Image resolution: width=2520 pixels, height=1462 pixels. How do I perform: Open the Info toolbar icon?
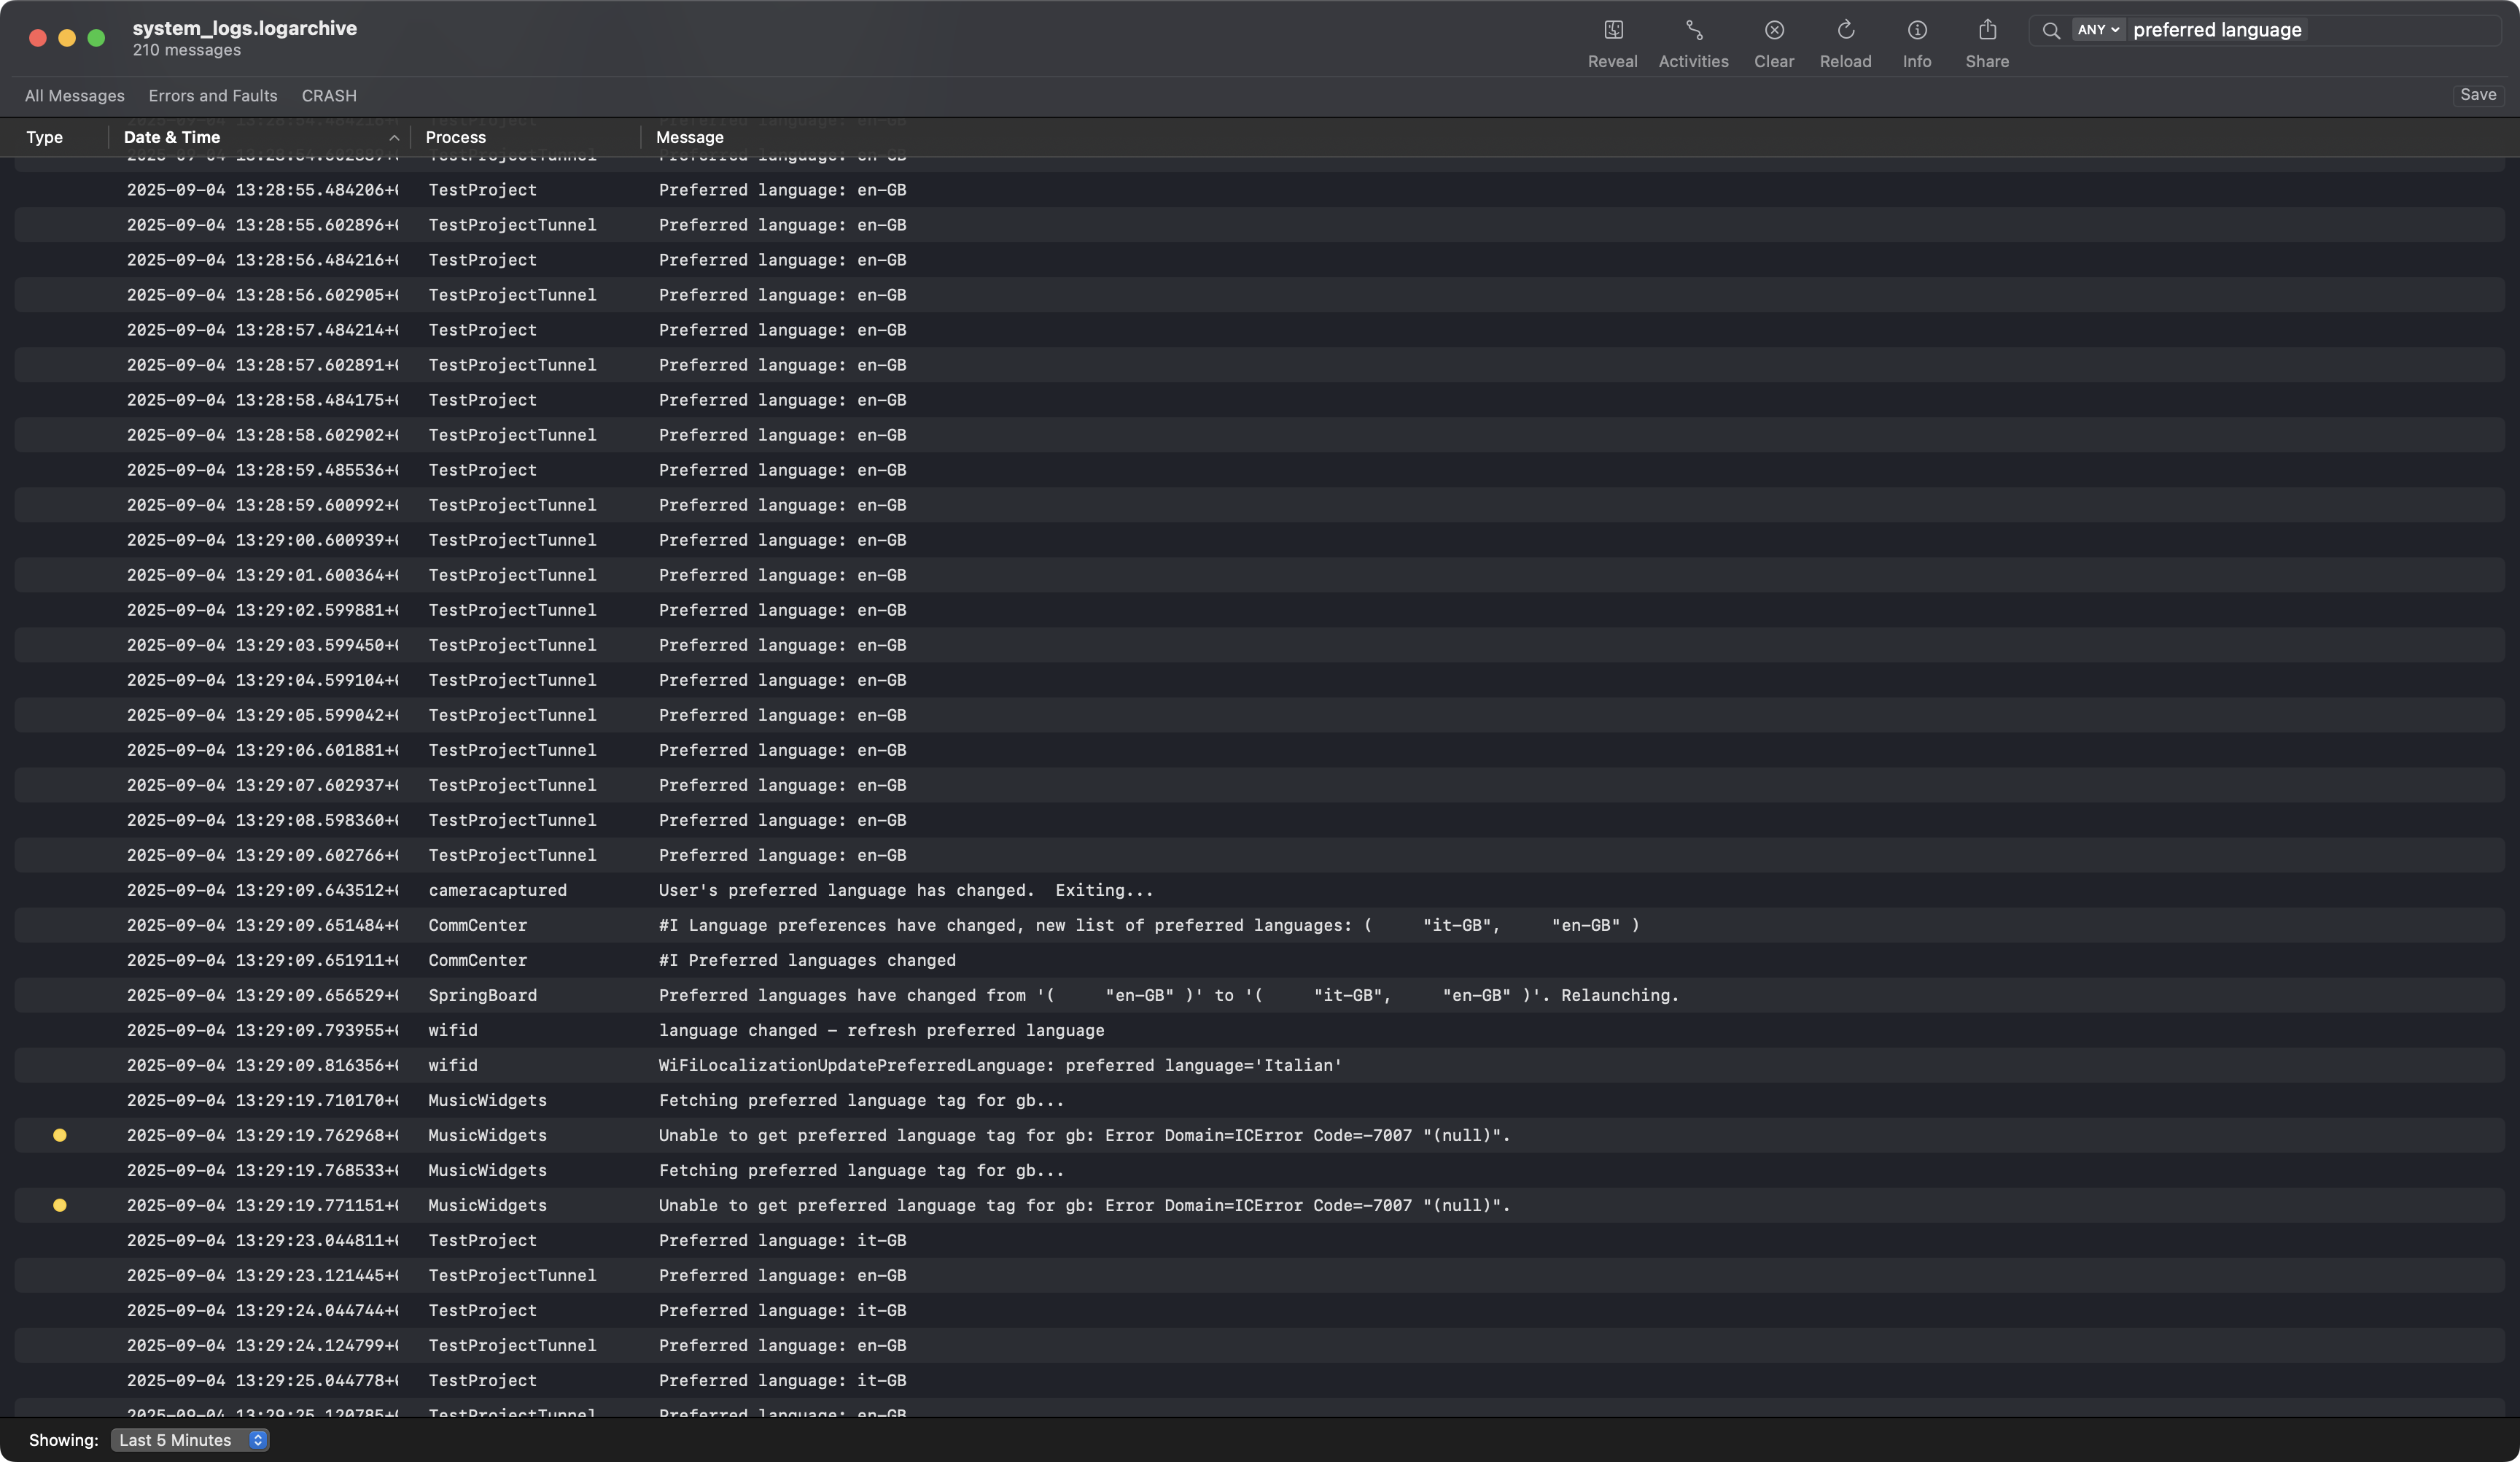[x=1916, y=30]
